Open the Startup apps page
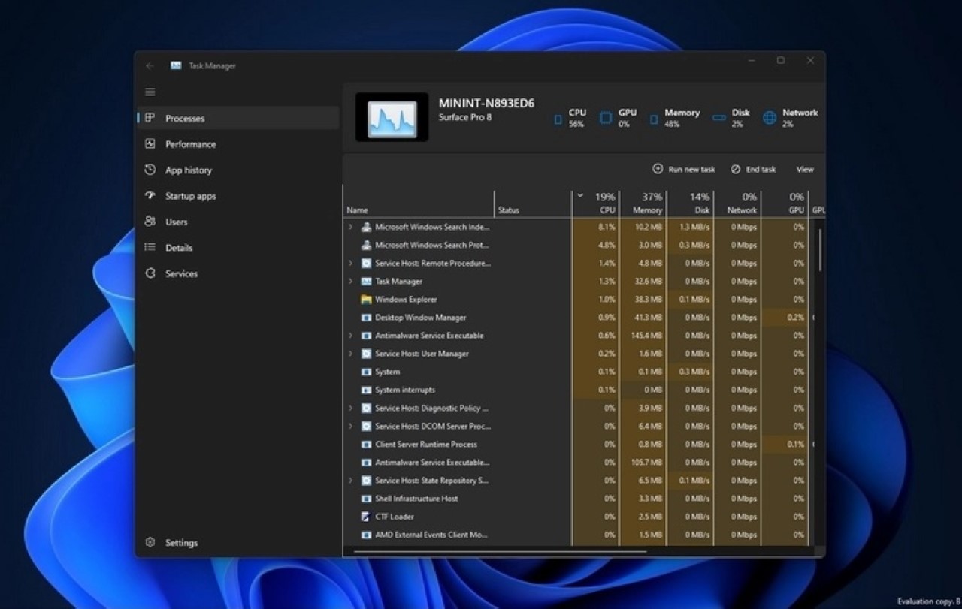The width and height of the screenshot is (962, 609). click(239, 195)
